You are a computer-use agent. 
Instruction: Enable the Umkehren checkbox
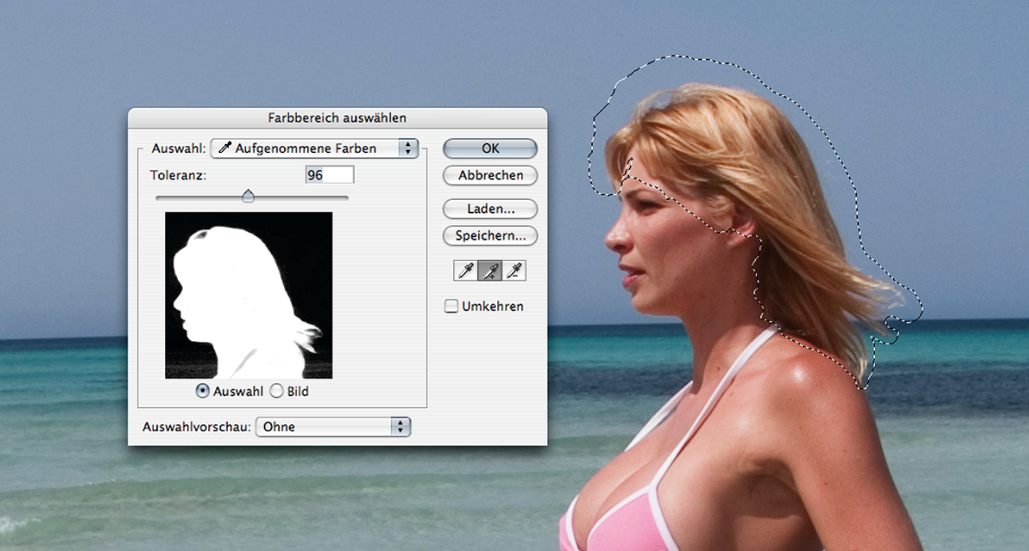452,306
